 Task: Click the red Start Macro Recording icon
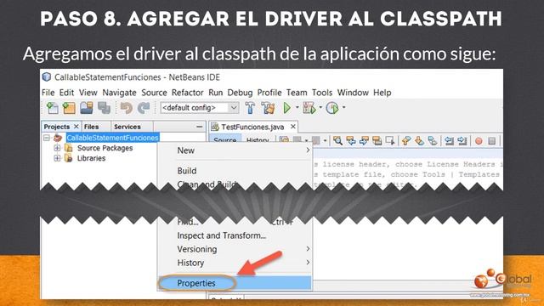(479, 140)
